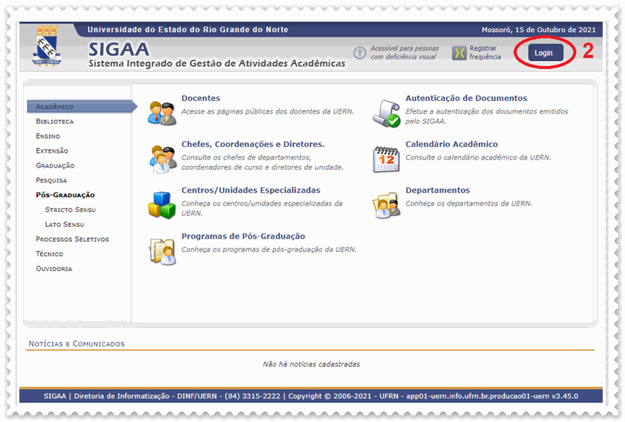Click the Programas de Pós-Graduação icon
Screen dimensions: 625x422
click(x=162, y=251)
